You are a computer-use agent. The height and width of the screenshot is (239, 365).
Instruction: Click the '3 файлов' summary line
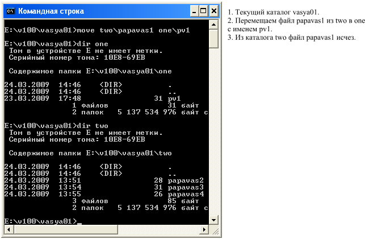click(136, 201)
